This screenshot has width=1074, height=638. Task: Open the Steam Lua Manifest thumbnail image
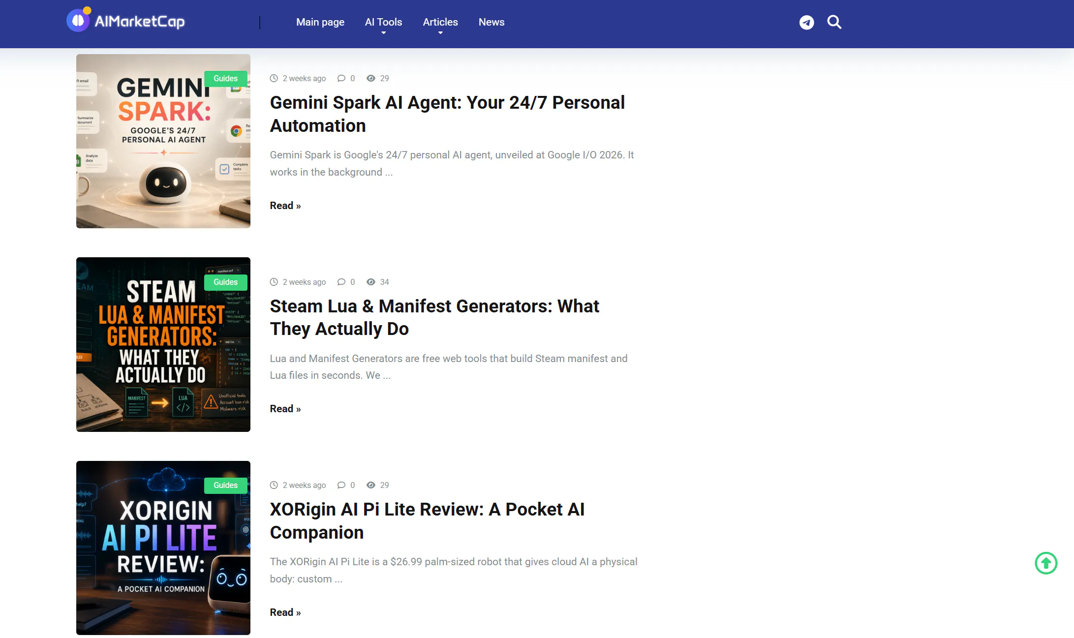click(x=163, y=344)
